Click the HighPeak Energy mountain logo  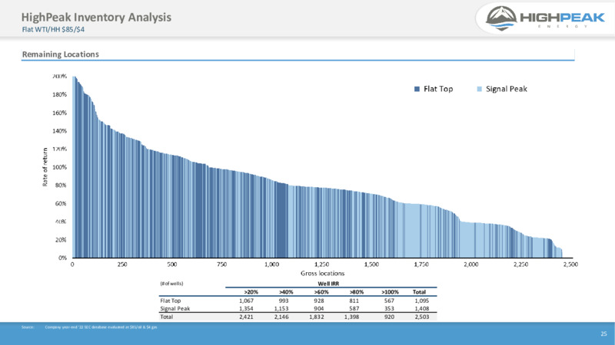point(501,18)
